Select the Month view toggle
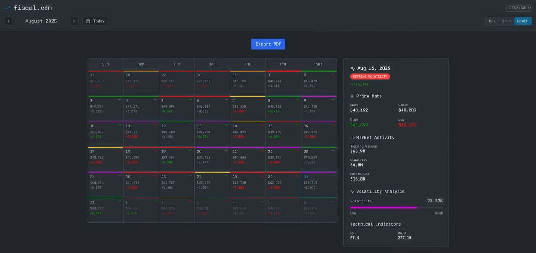The height and width of the screenshot is (253, 536). (x=522, y=21)
